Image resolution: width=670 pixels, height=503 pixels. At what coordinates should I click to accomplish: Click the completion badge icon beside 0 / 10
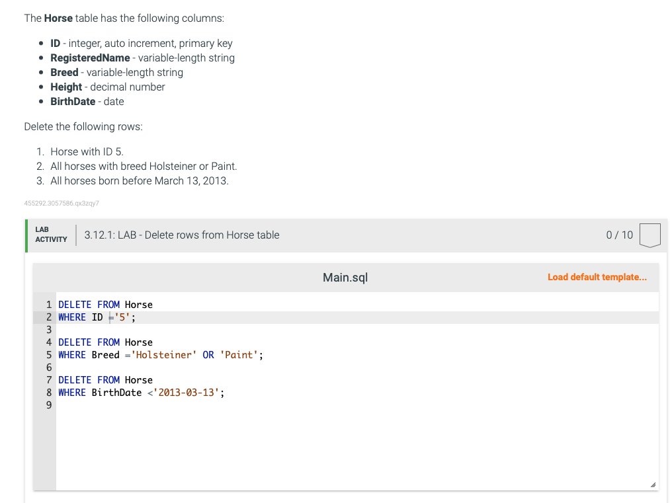tap(650, 235)
